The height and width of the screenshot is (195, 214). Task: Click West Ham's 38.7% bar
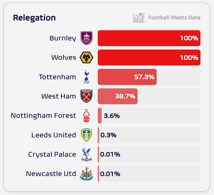coord(118,96)
